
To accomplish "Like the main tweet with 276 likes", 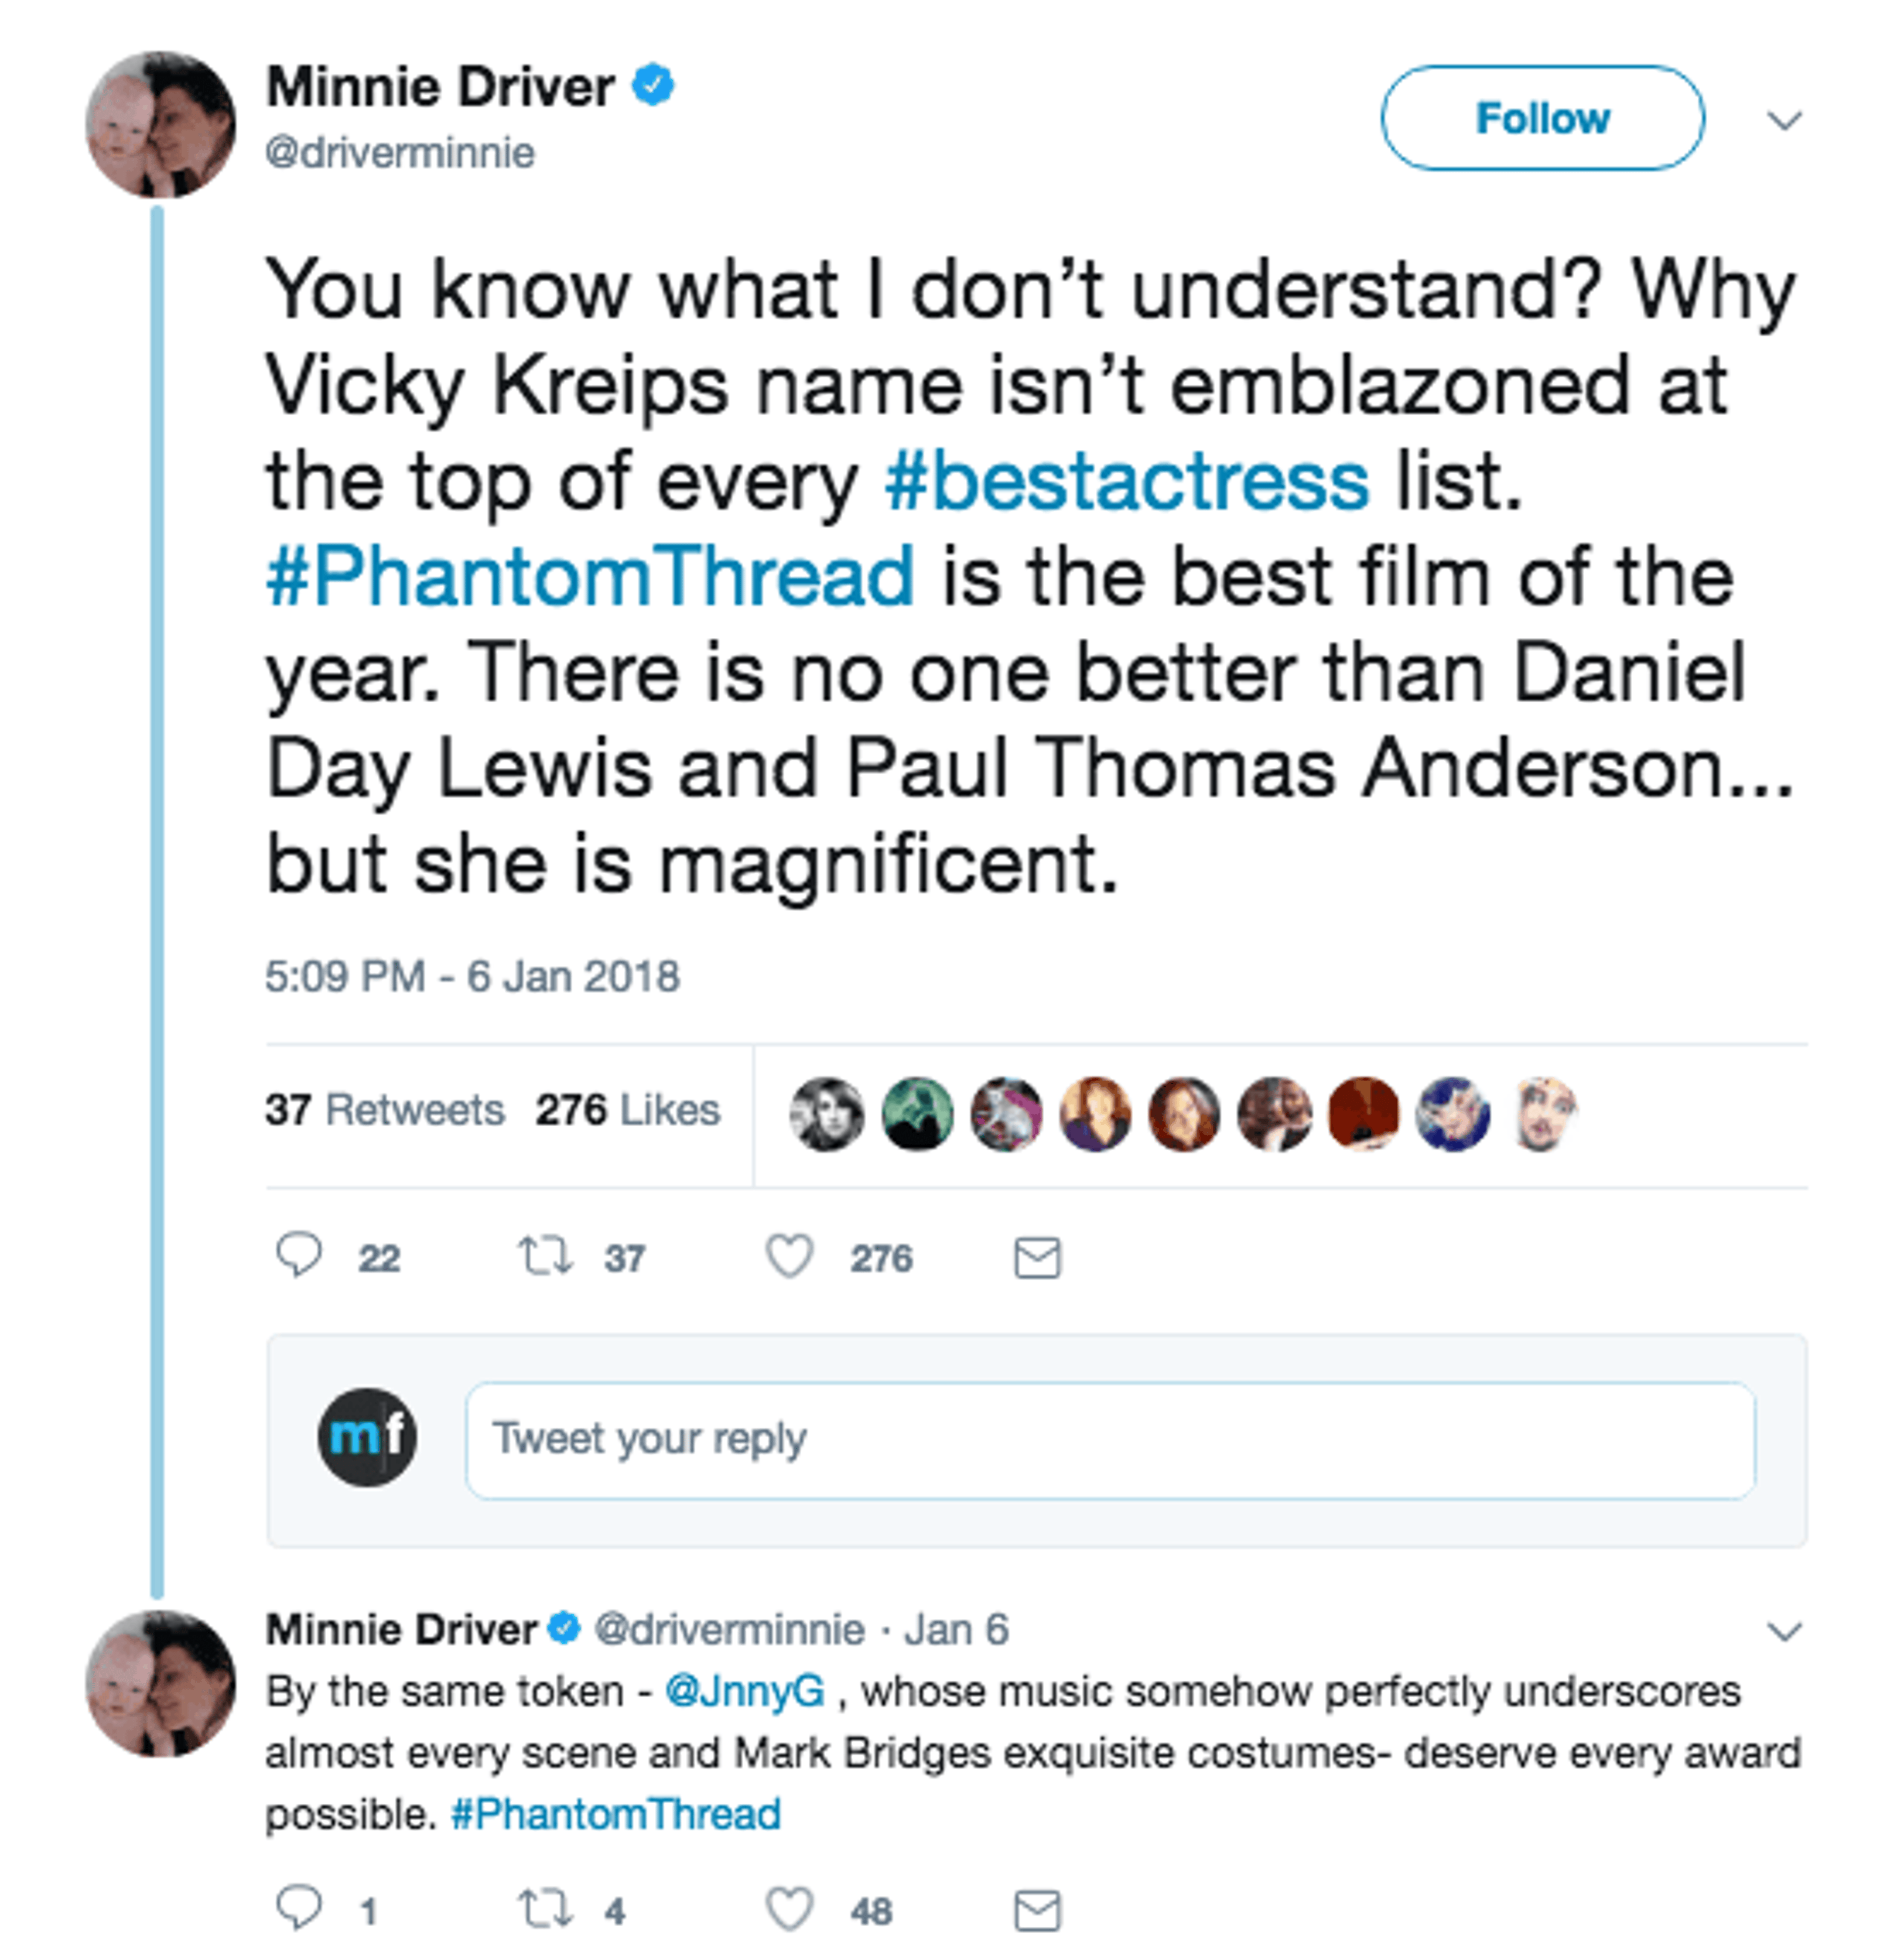I will tap(790, 1256).
